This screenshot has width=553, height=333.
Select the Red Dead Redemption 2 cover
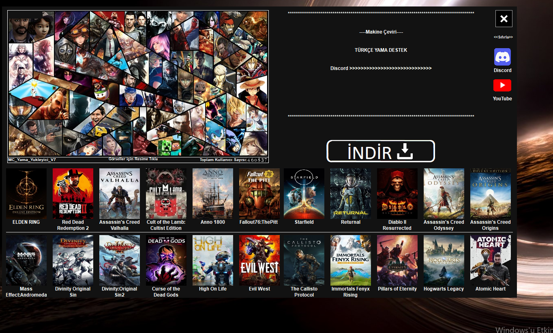(x=73, y=194)
